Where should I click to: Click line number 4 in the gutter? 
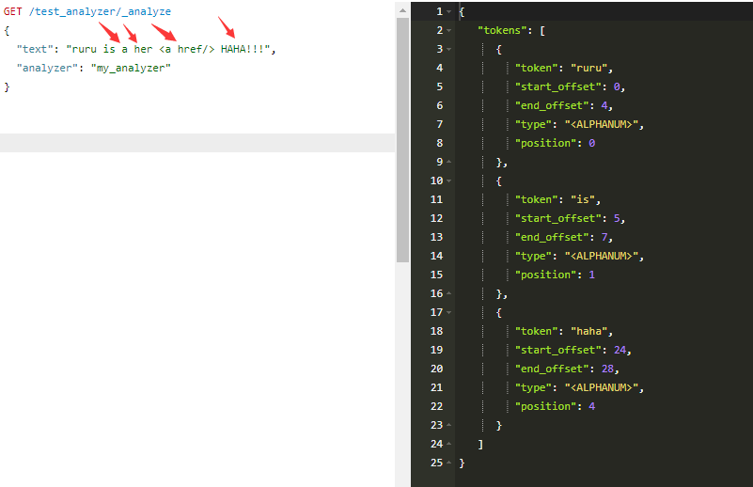tap(439, 68)
